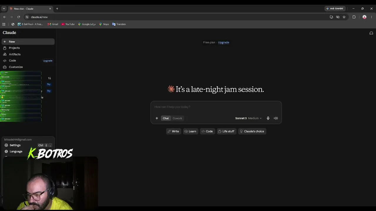Screen dimensions: 376x211
Task: Open Code in the sidebar
Action: tap(12, 61)
